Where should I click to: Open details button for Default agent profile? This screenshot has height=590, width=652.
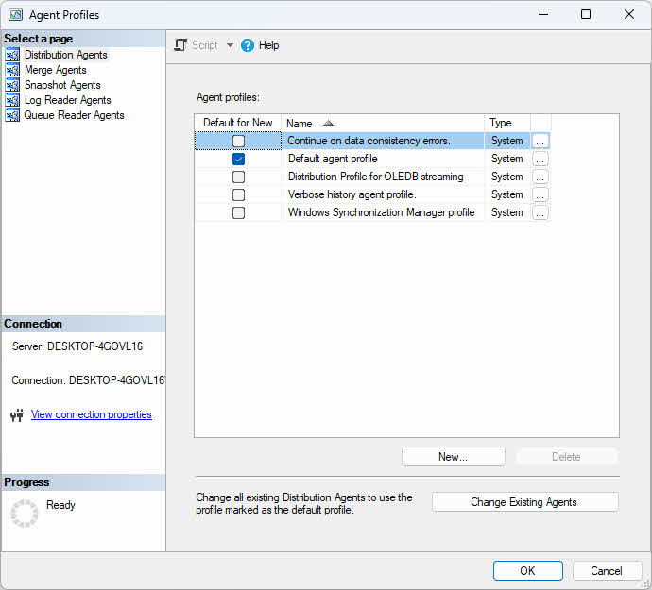coord(540,159)
